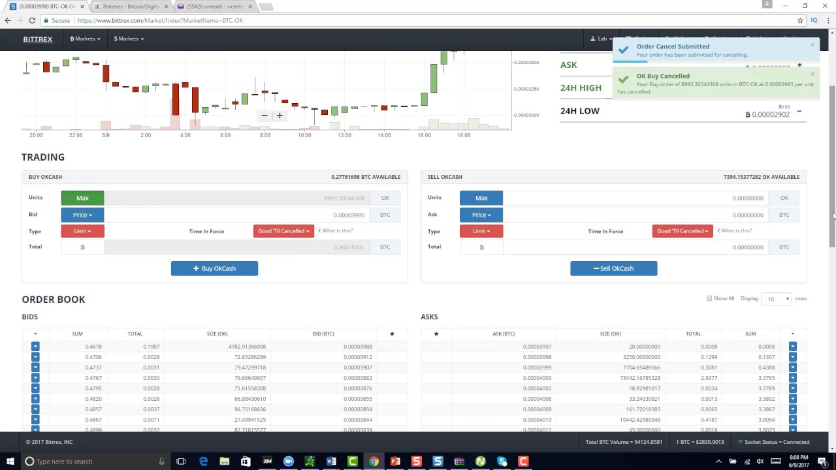Open the Dollar Markets dropdown menu
The height and width of the screenshot is (470, 836).
129,39
